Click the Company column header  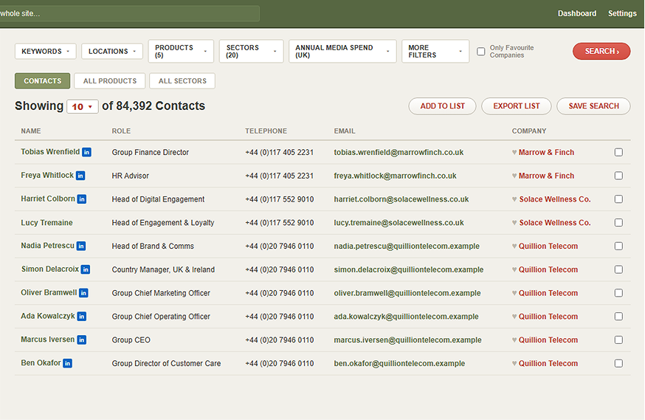(529, 131)
